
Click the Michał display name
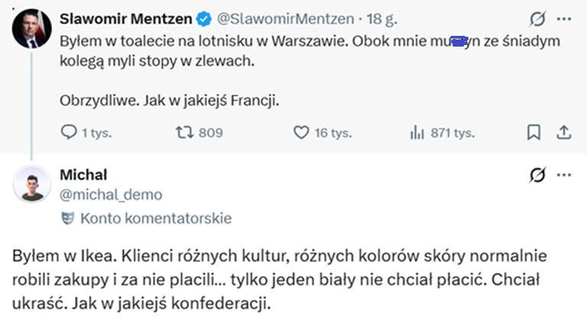coord(83,175)
